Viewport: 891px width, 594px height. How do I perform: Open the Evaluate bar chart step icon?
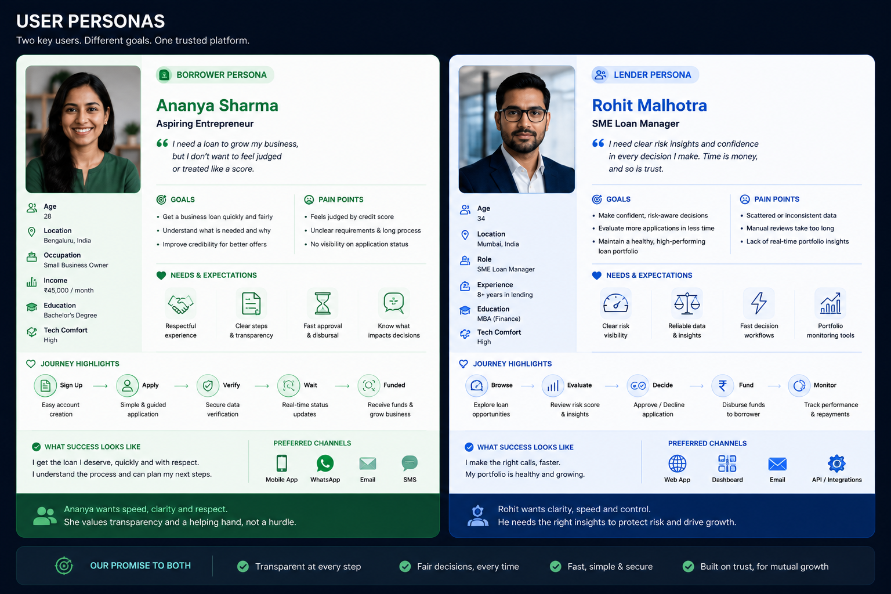[553, 386]
